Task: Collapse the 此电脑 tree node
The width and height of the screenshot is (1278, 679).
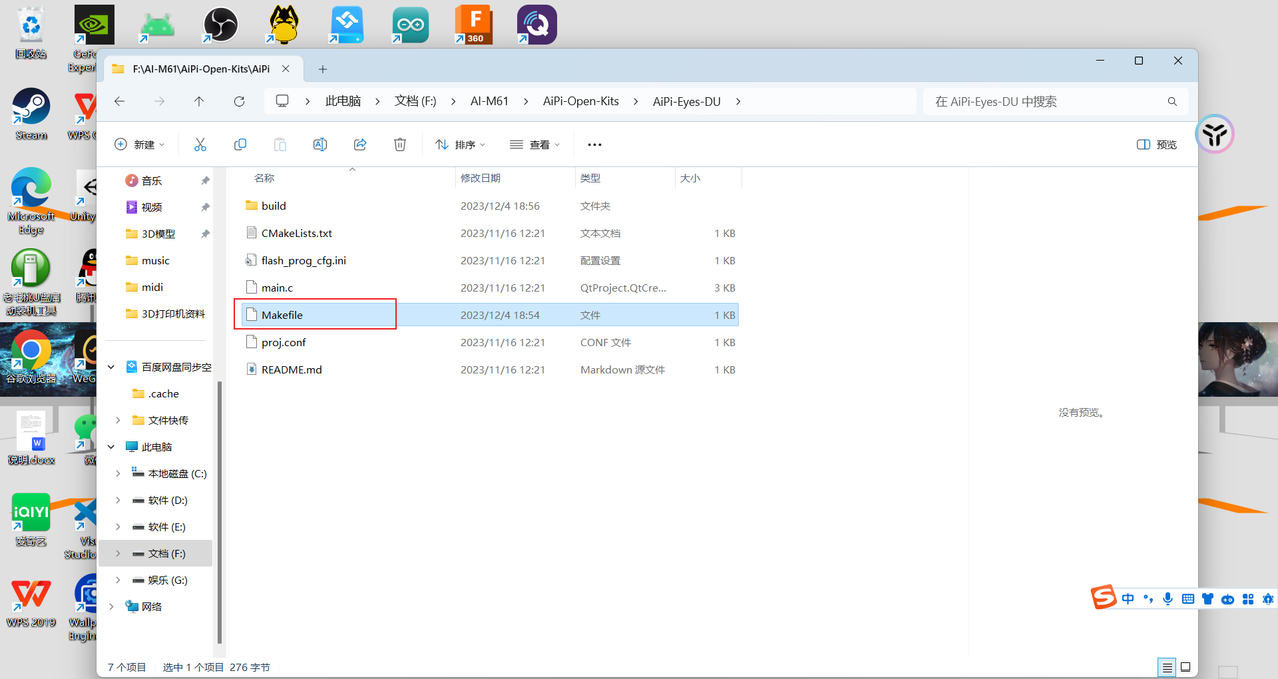Action: [x=111, y=447]
